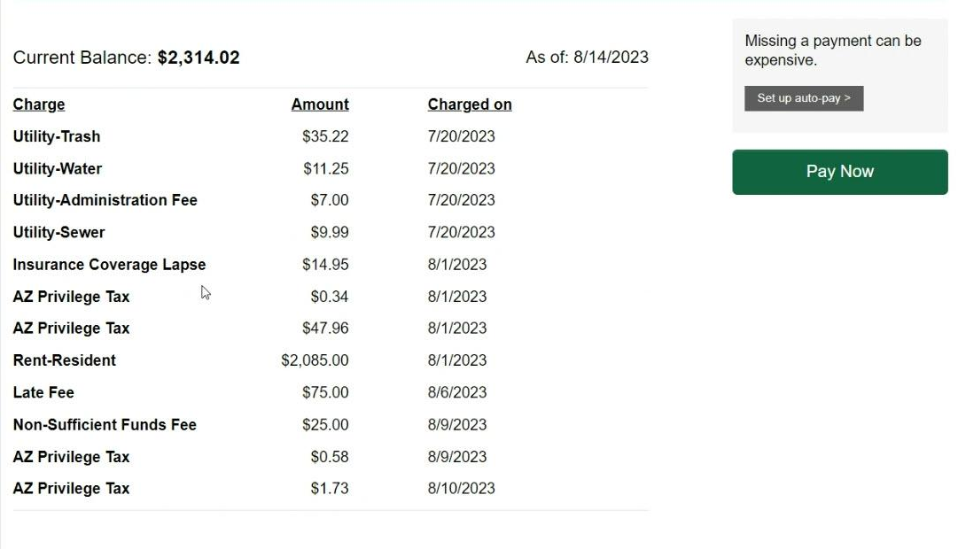Click the Missing a payment notice text
This screenshot has height=549, width=958.
[x=833, y=50]
